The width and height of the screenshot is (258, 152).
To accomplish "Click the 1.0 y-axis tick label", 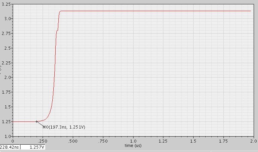I will pos(8,136).
